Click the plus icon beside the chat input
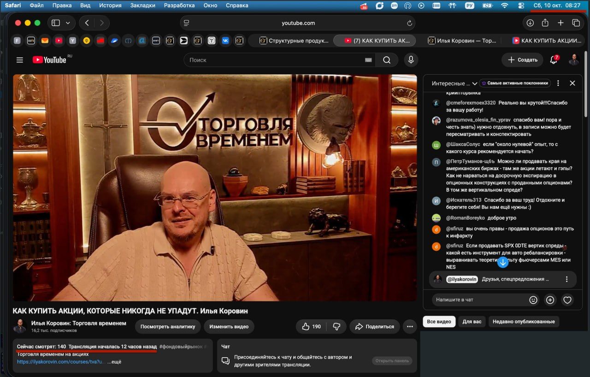Viewport: 590px width, 377px height. [x=550, y=300]
